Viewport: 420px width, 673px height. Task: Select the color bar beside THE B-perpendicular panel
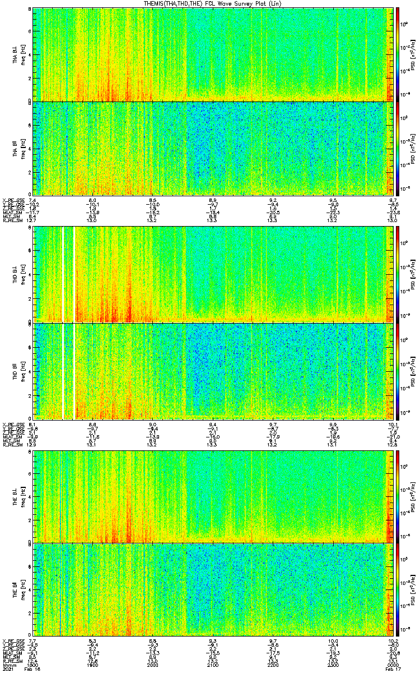[398, 496]
